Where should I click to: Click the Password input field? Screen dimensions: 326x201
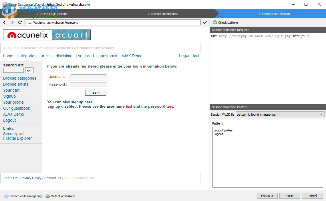coord(88,84)
